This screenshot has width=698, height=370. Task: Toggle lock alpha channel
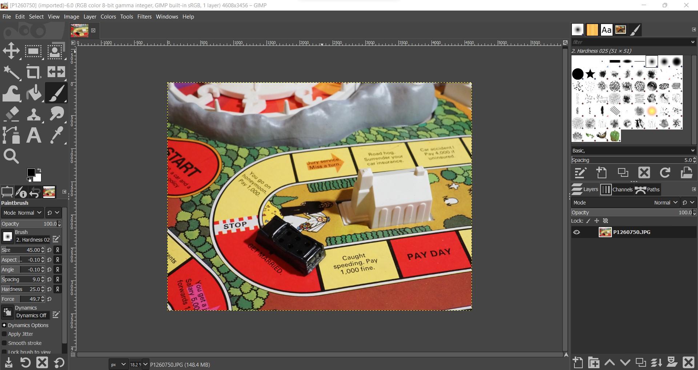coord(605,221)
